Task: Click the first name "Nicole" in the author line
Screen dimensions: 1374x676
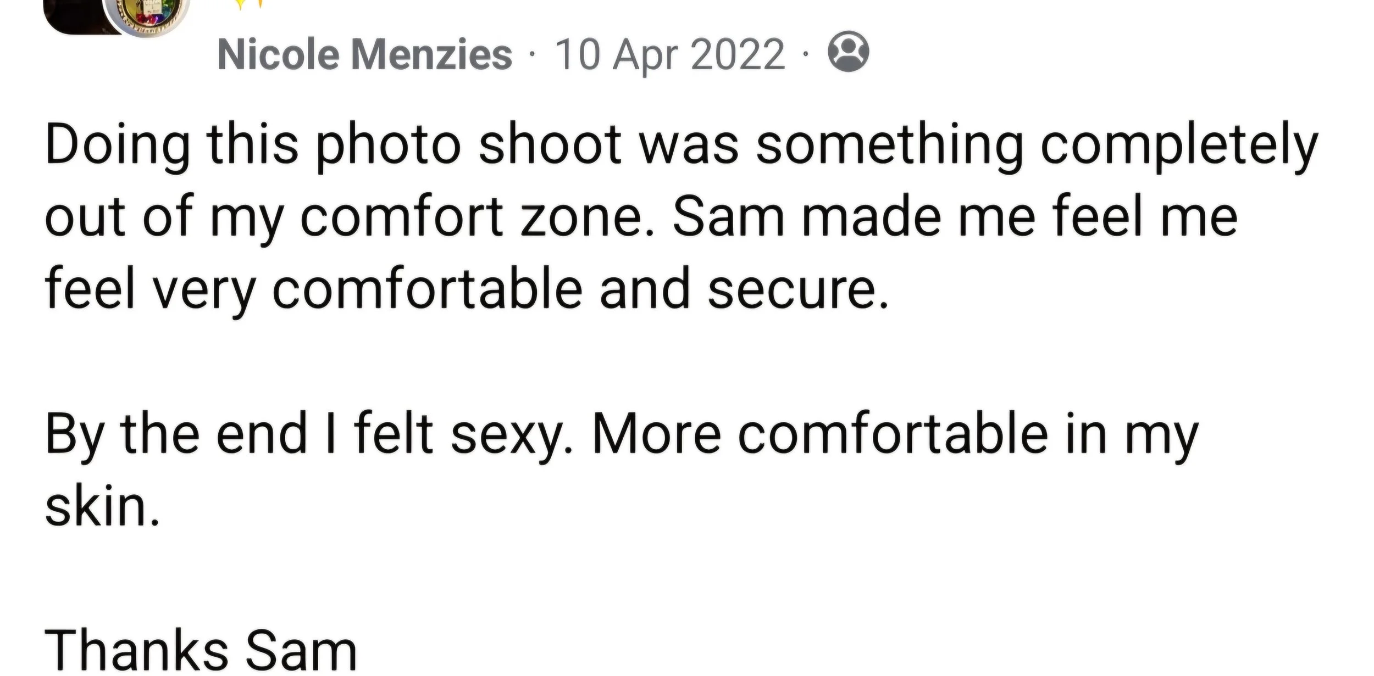Action: (x=279, y=55)
